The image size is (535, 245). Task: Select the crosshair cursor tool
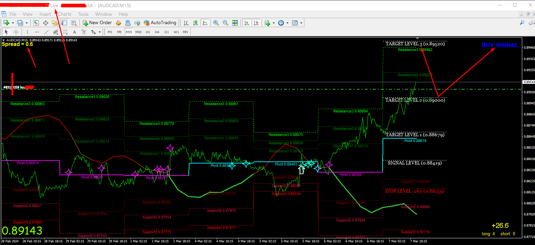pos(16,32)
